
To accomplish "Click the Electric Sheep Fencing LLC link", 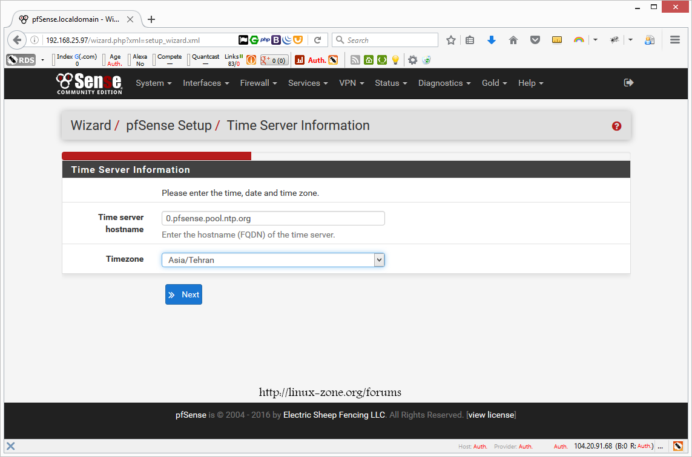I will pyautogui.click(x=334, y=415).
